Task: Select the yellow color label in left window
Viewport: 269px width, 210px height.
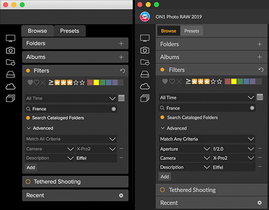Action: (96, 83)
